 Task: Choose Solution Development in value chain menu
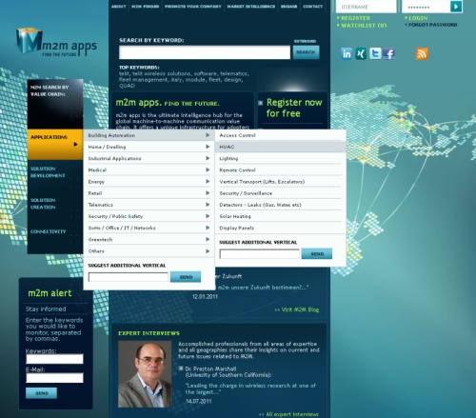[x=48, y=172]
